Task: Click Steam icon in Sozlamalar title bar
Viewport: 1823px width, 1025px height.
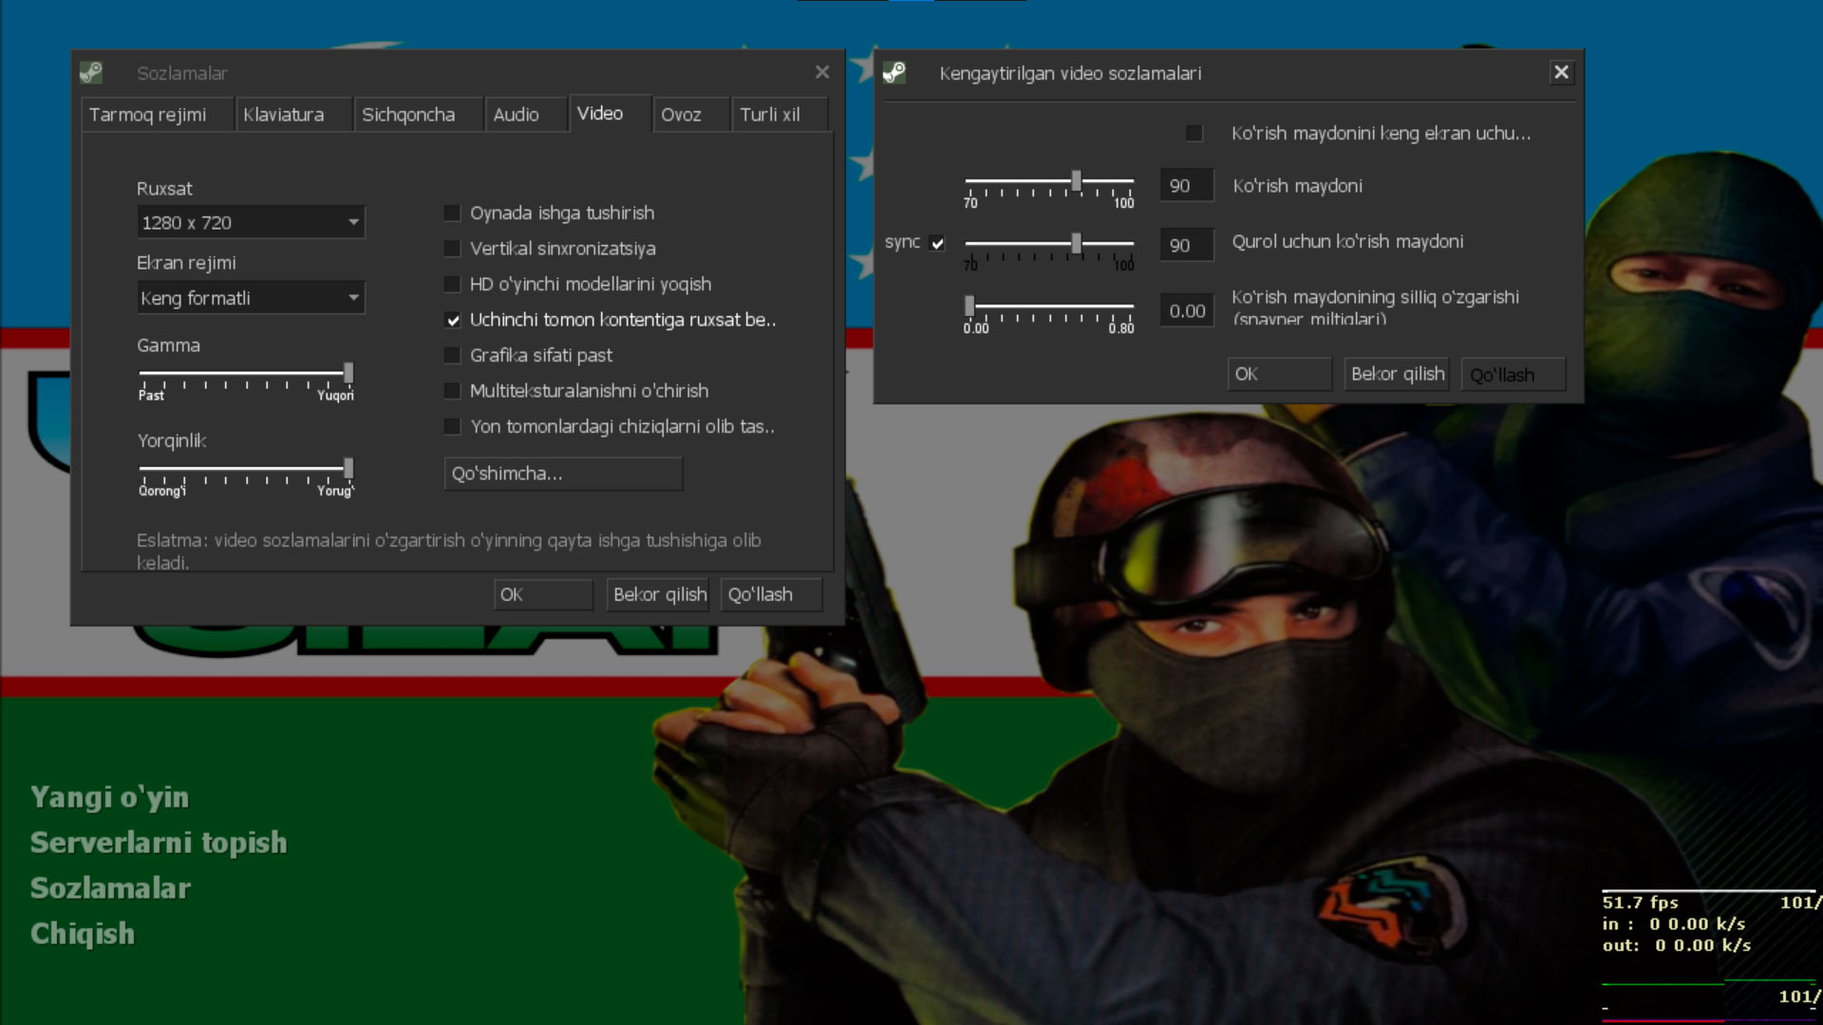Action: pos(91,72)
